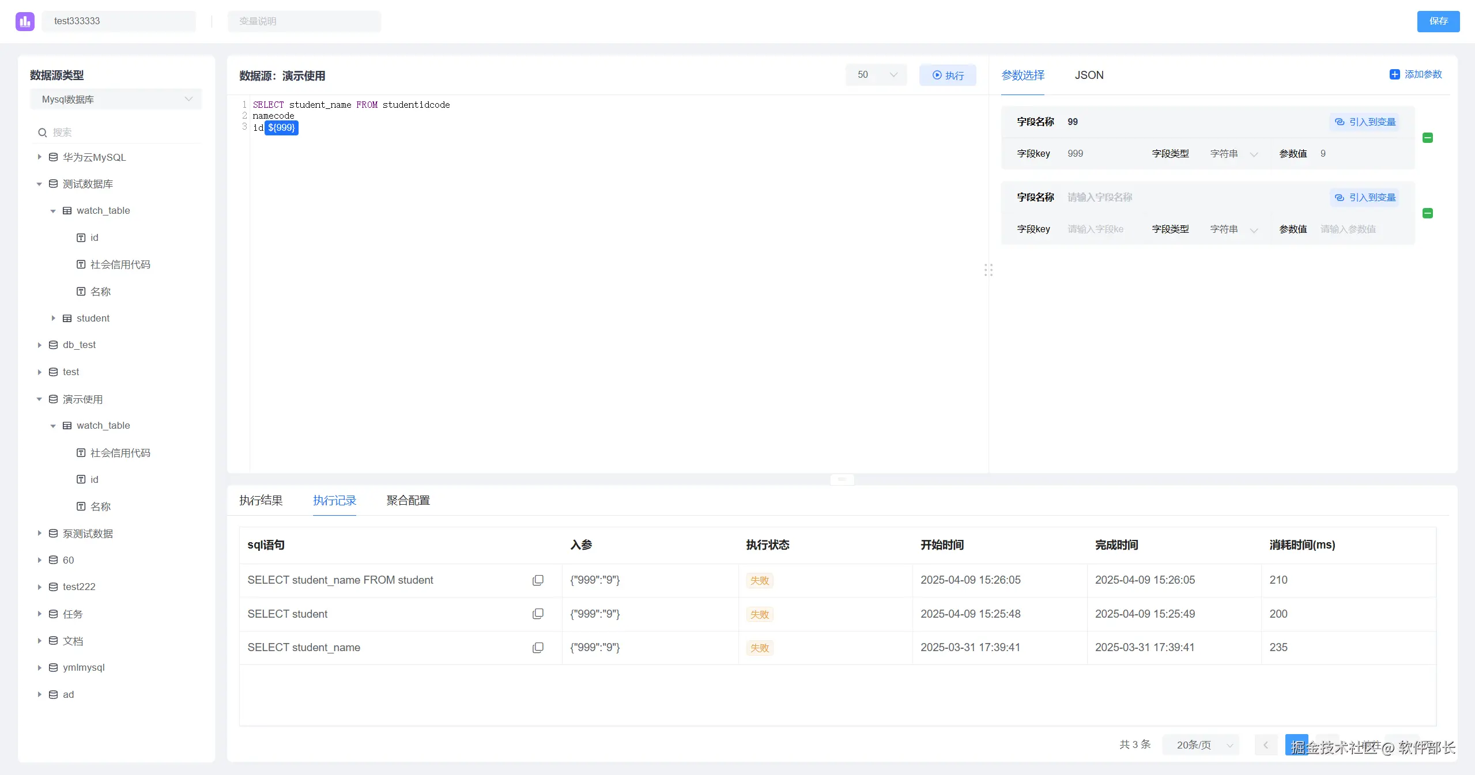The image size is (1475, 775).
Task: Click the search magnifier icon in sidebar
Action: [x=43, y=133]
